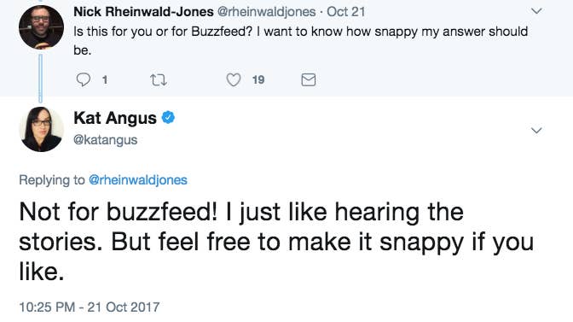Image resolution: width=573 pixels, height=322 pixels.
Task: Click the Oct 21 timestamp
Action: [x=345, y=12]
